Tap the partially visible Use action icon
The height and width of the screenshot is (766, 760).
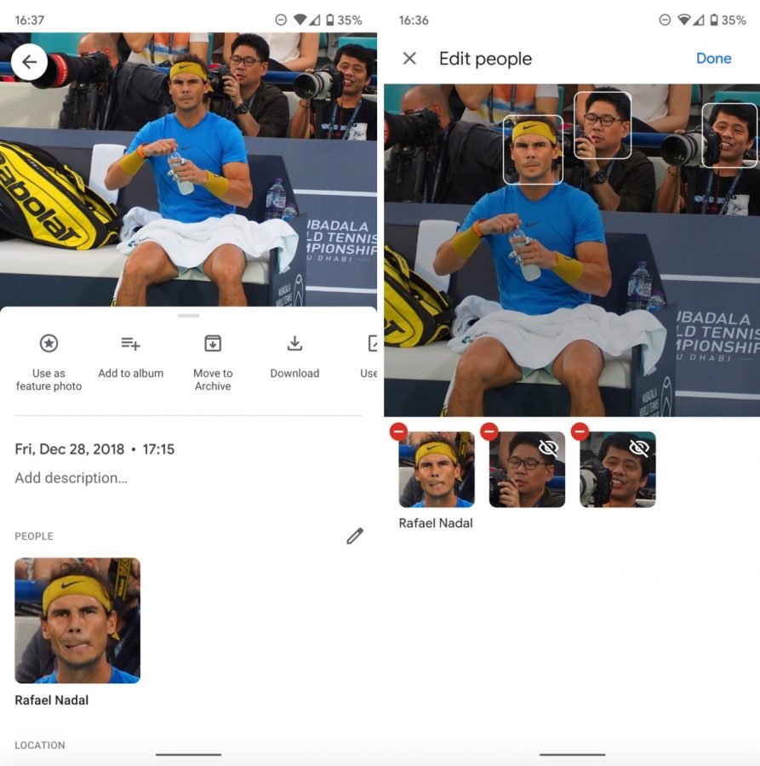[372, 344]
